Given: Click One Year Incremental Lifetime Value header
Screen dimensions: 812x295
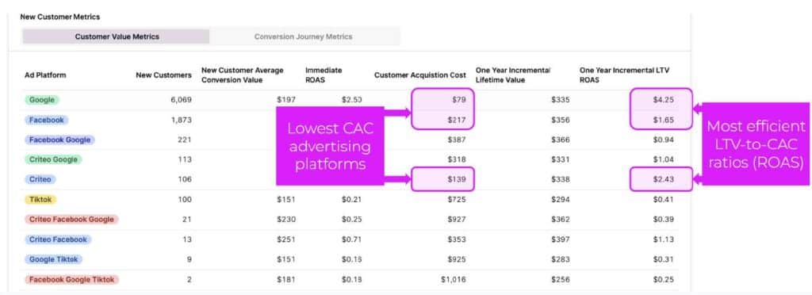Looking at the screenshot, I should (513, 75).
